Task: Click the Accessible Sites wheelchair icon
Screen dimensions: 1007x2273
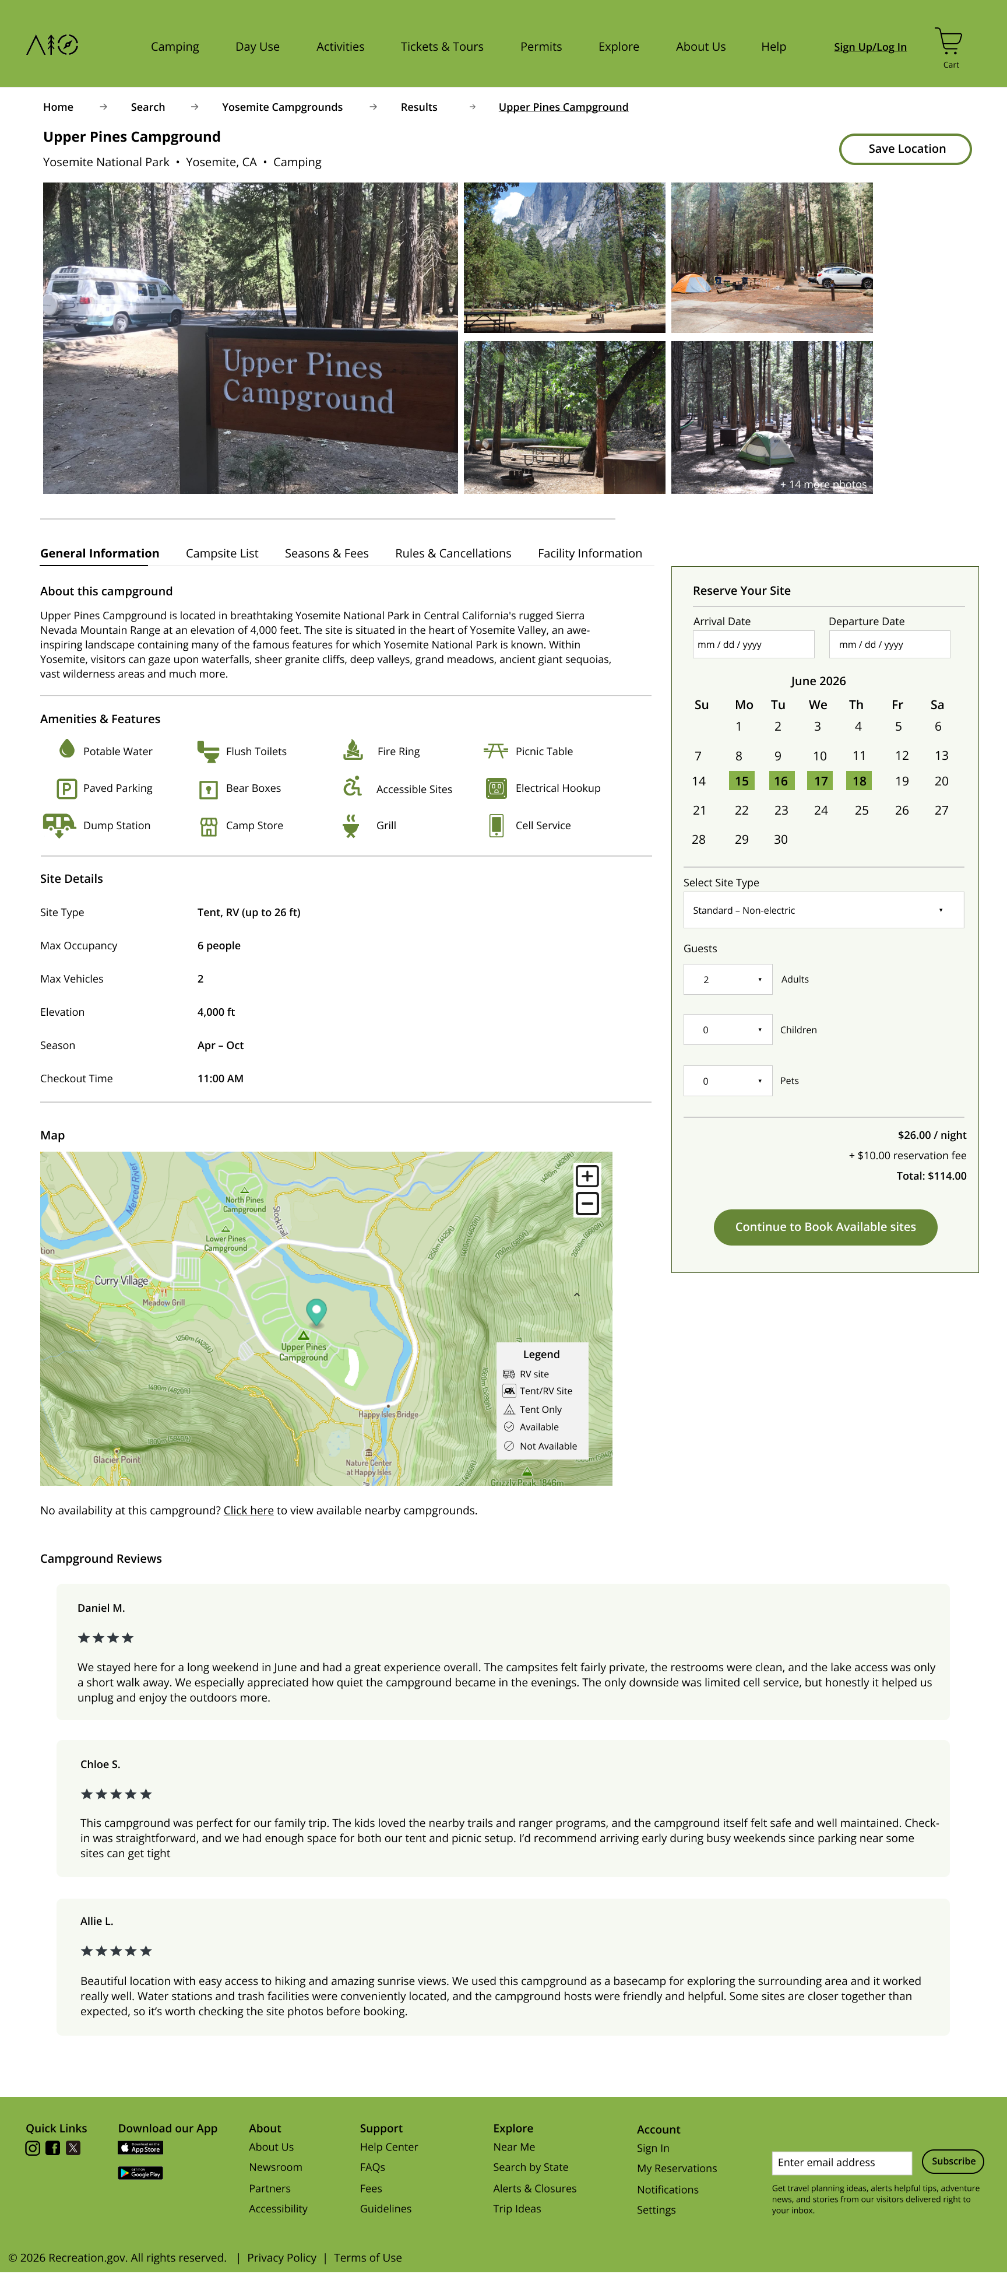Action: 353,786
